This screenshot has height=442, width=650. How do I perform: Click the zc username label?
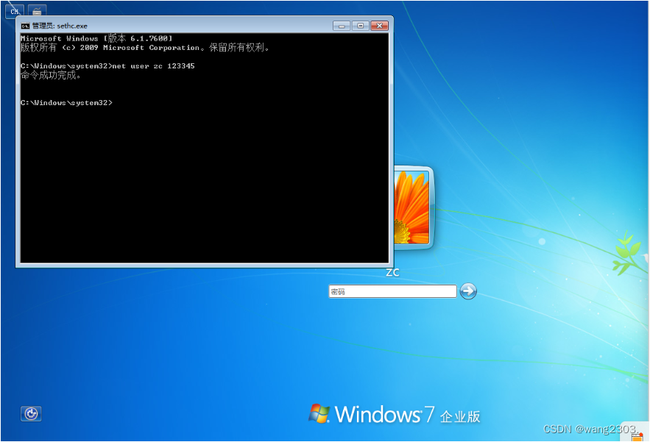point(392,273)
